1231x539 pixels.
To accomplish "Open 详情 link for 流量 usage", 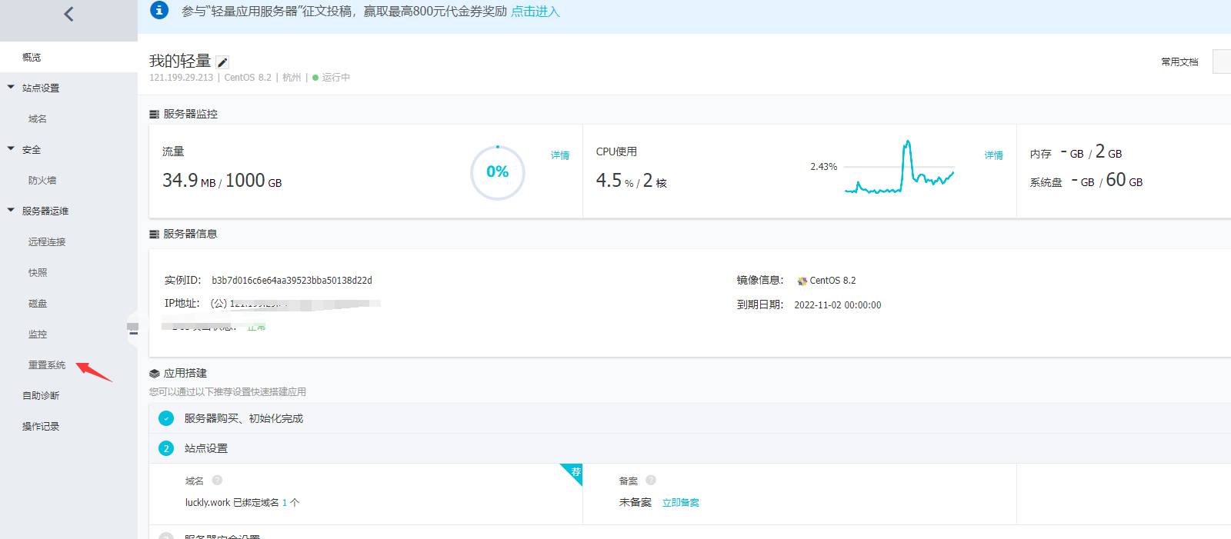I will click(560, 155).
